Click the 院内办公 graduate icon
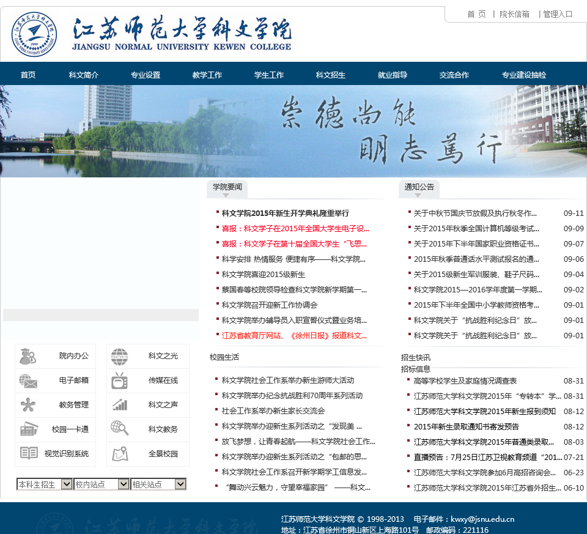Image resolution: width=587 pixels, height=534 pixels. click(28, 356)
